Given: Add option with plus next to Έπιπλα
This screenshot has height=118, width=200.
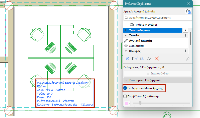Looking at the screenshot, I should pyautogui.click(x=185, y=35).
